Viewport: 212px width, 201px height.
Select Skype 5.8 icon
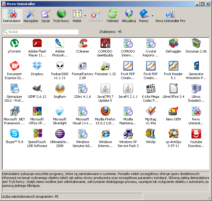(x=14, y=134)
